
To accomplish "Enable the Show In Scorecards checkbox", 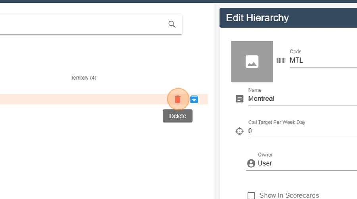I will (251, 195).
